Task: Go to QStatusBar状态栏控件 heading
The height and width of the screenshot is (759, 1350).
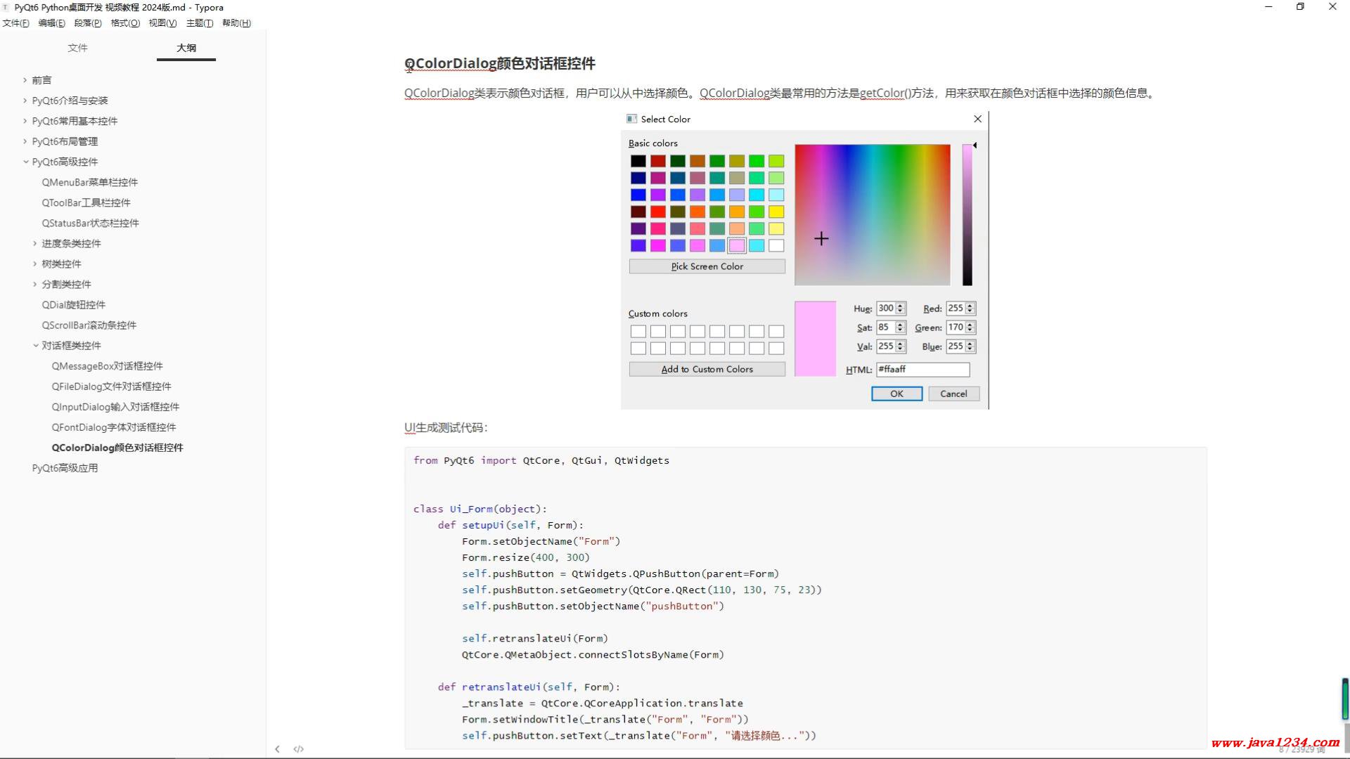Action: tap(90, 223)
